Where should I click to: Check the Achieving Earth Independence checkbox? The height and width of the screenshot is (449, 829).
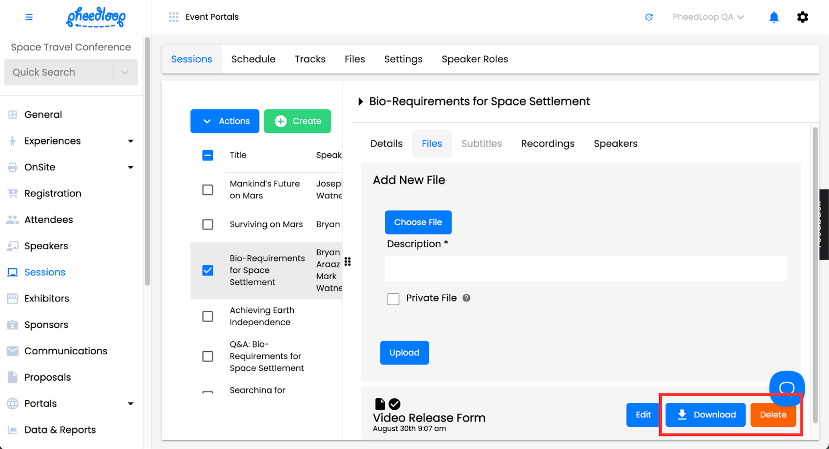coord(208,316)
